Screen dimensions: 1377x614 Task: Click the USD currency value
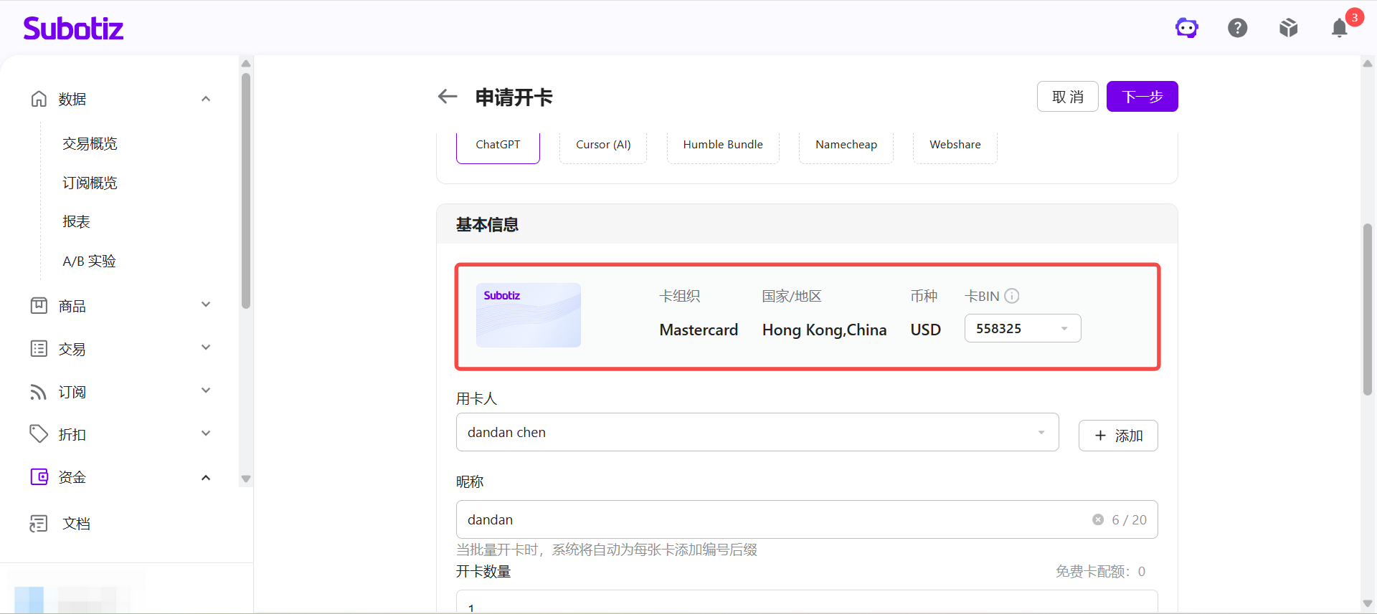(x=926, y=330)
